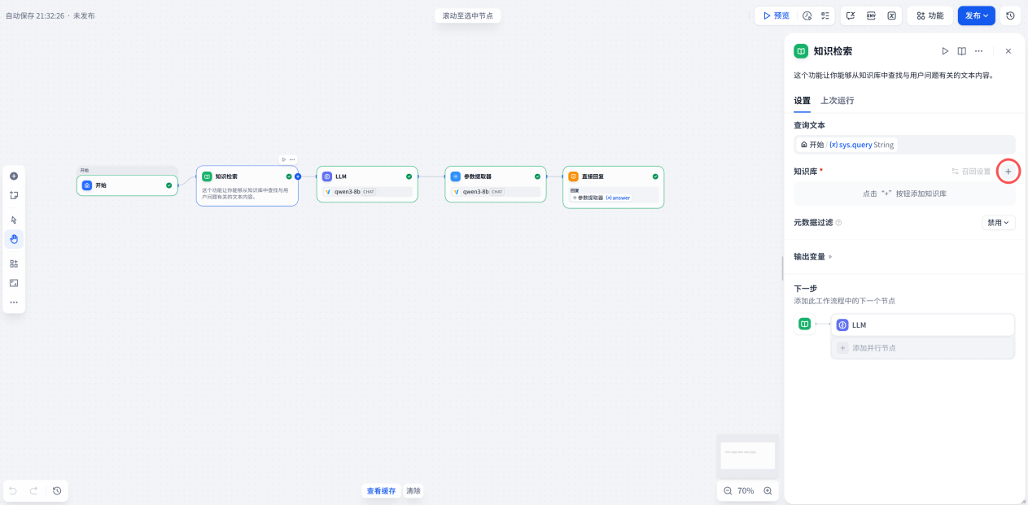The height and width of the screenshot is (505, 1028).
Task: Zoom out the canvas
Action: coord(728,491)
